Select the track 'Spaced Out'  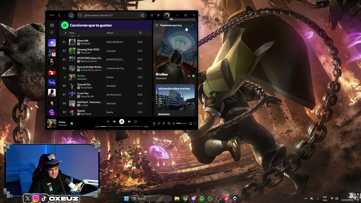click(x=84, y=85)
